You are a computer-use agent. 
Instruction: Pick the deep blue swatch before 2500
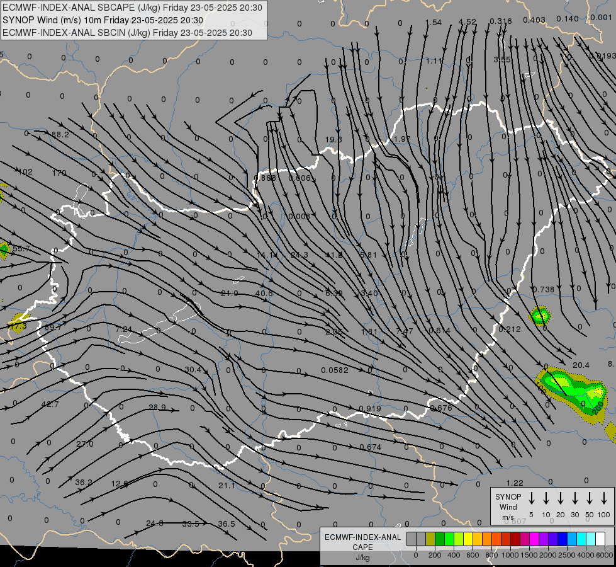click(562, 539)
